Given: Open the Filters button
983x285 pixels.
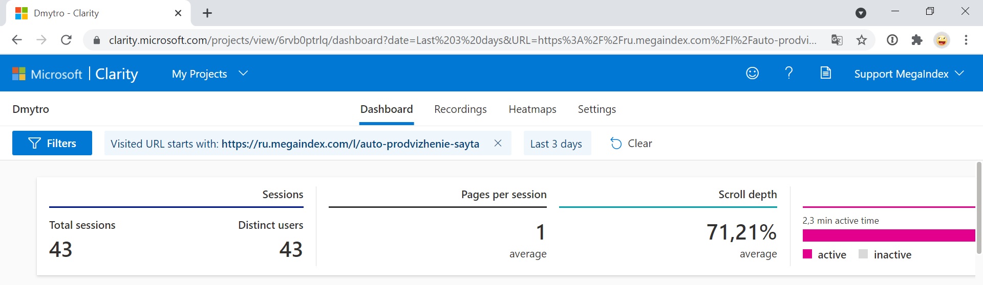Looking at the screenshot, I should [x=52, y=143].
